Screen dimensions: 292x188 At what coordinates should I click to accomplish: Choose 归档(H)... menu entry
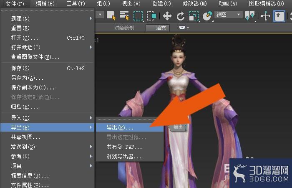pos(48,107)
